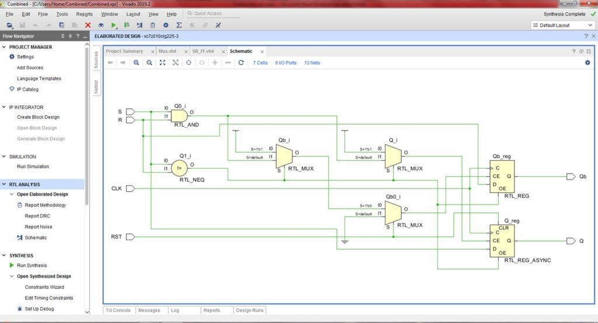598x323 pixels.
Task: Click the 7 Cells link
Action: pos(260,63)
